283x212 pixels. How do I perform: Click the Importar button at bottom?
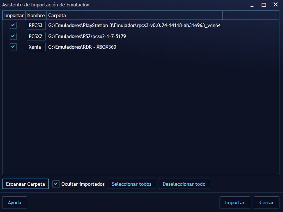pyautogui.click(x=235, y=202)
